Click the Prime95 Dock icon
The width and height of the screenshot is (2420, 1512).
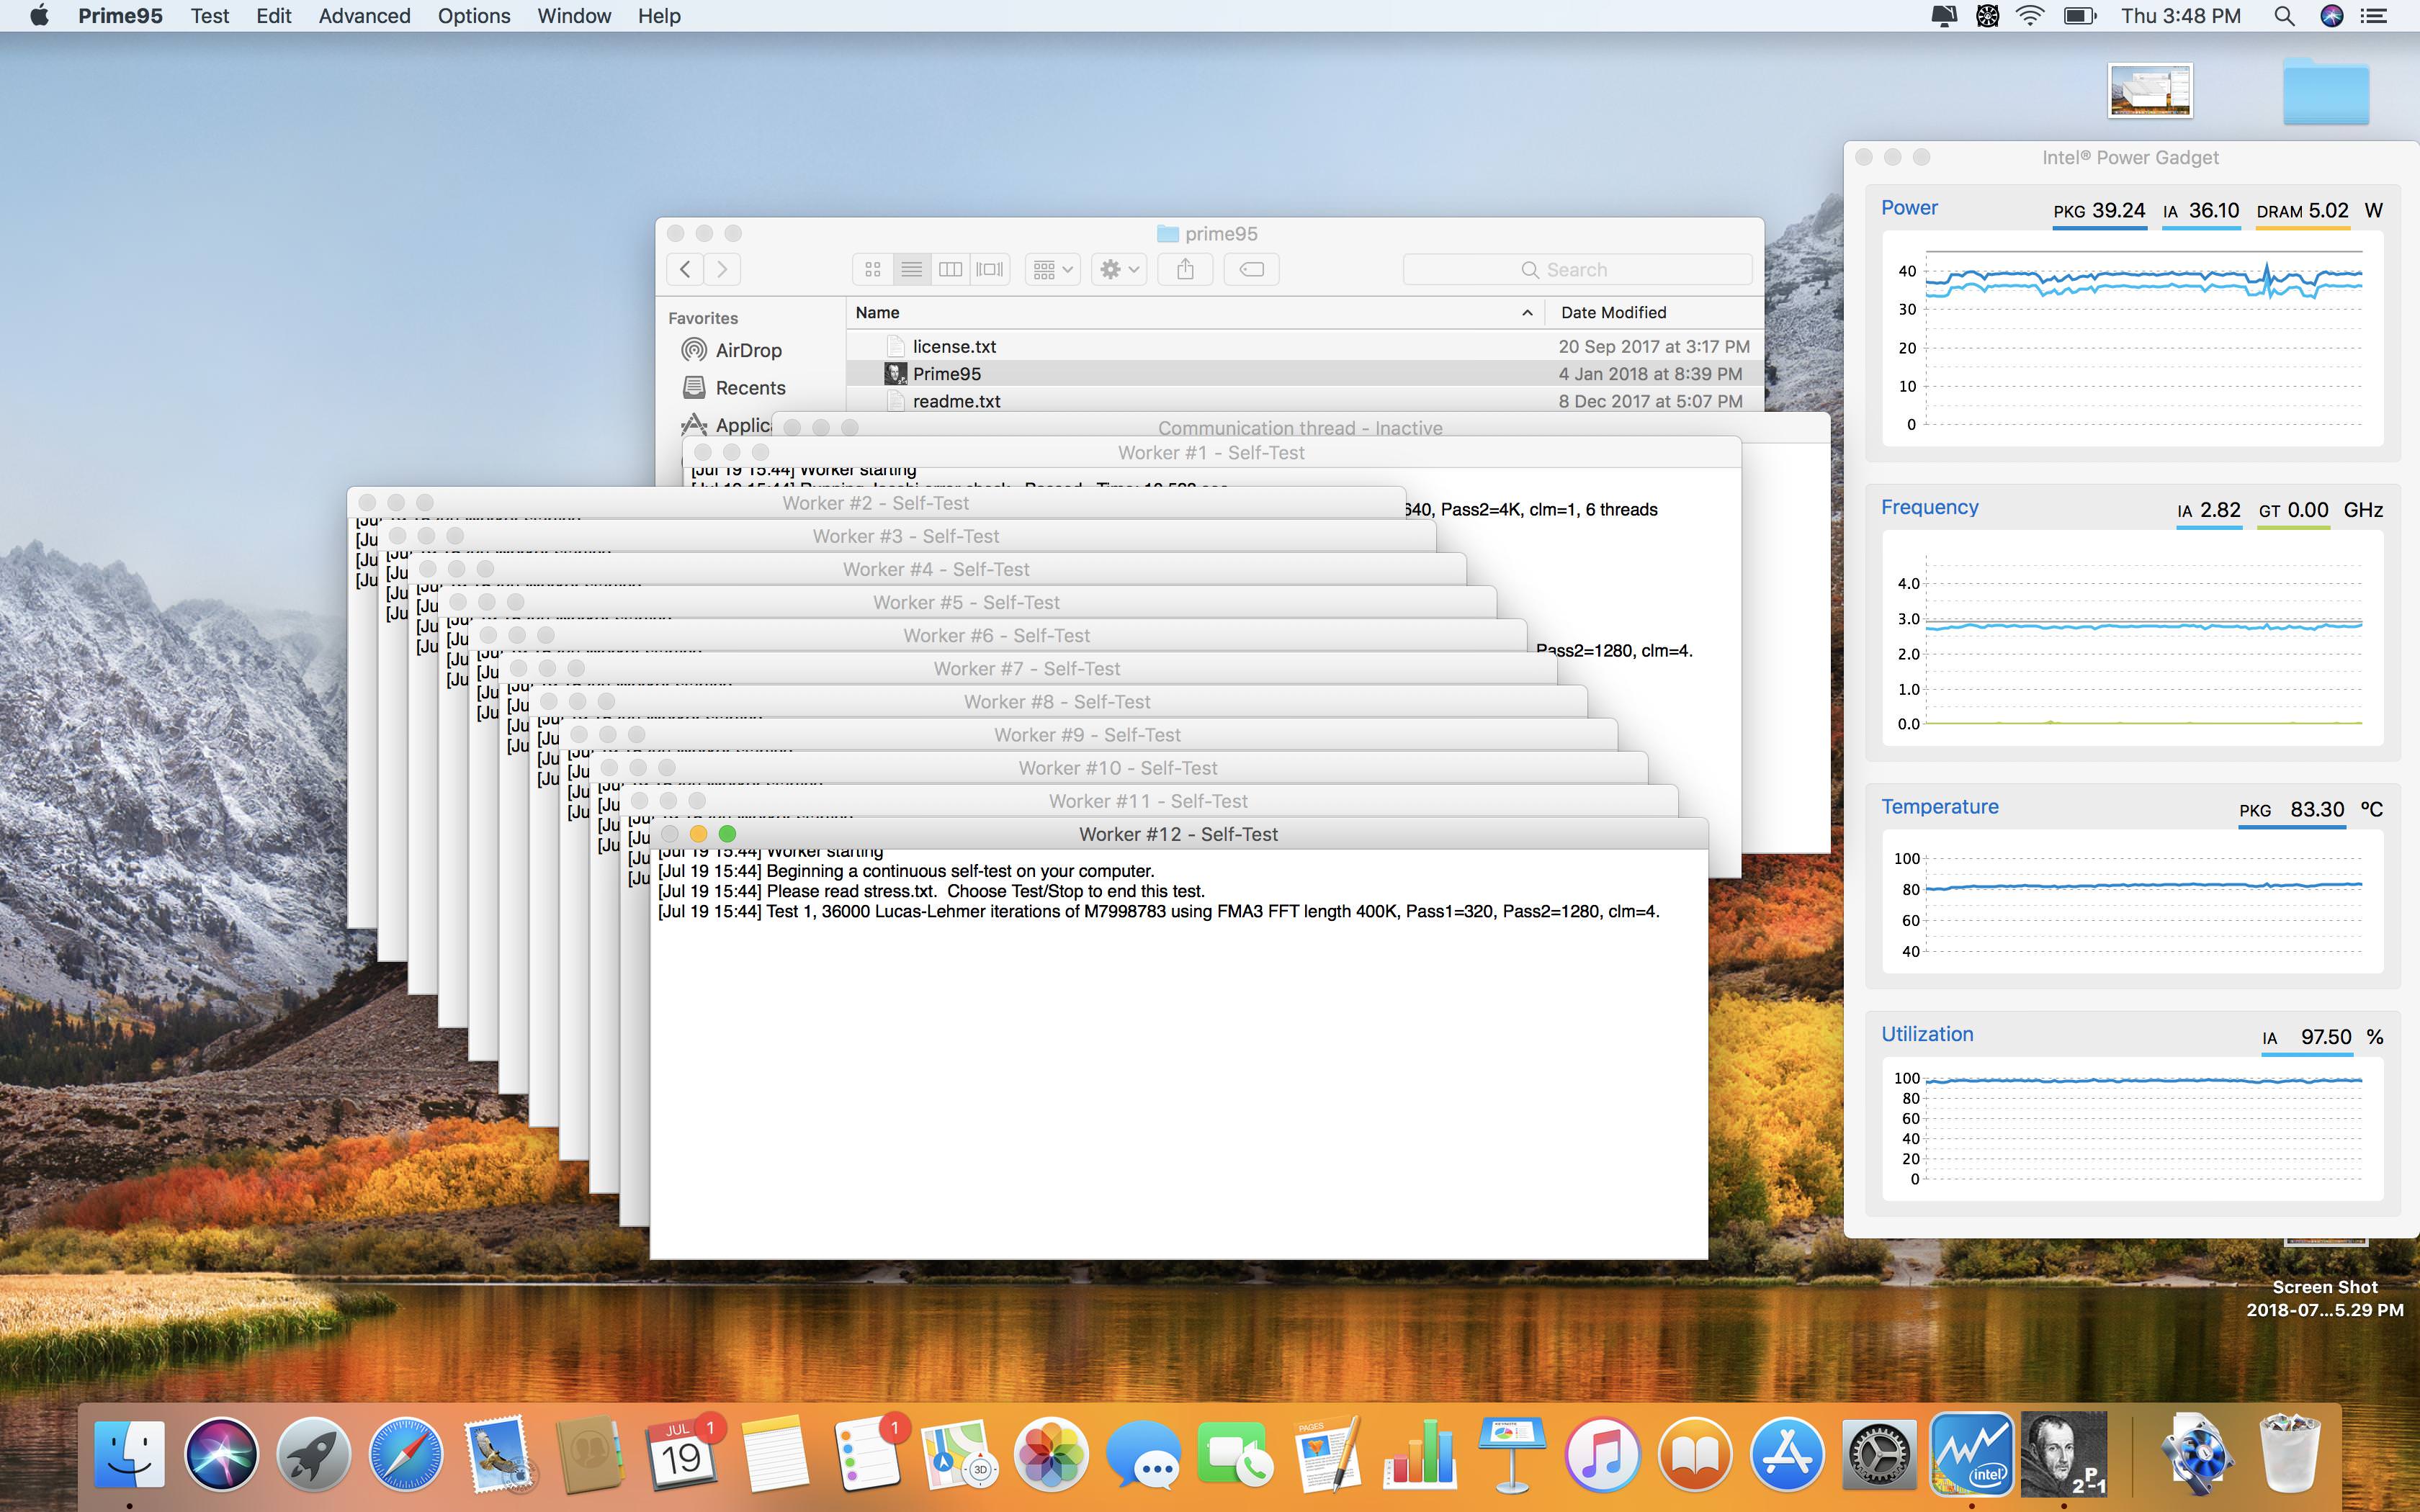tap(2063, 1455)
